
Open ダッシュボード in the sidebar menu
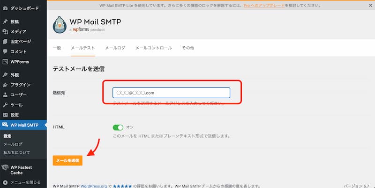pos(24,8)
